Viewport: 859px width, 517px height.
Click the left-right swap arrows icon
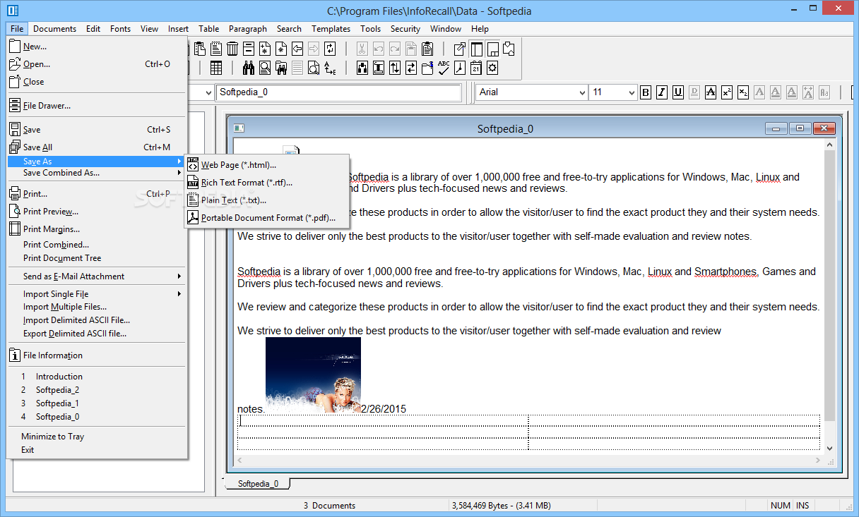click(x=411, y=68)
